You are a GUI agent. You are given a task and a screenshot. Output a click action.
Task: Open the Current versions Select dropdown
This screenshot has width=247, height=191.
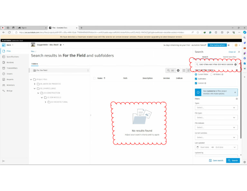(216, 137)
